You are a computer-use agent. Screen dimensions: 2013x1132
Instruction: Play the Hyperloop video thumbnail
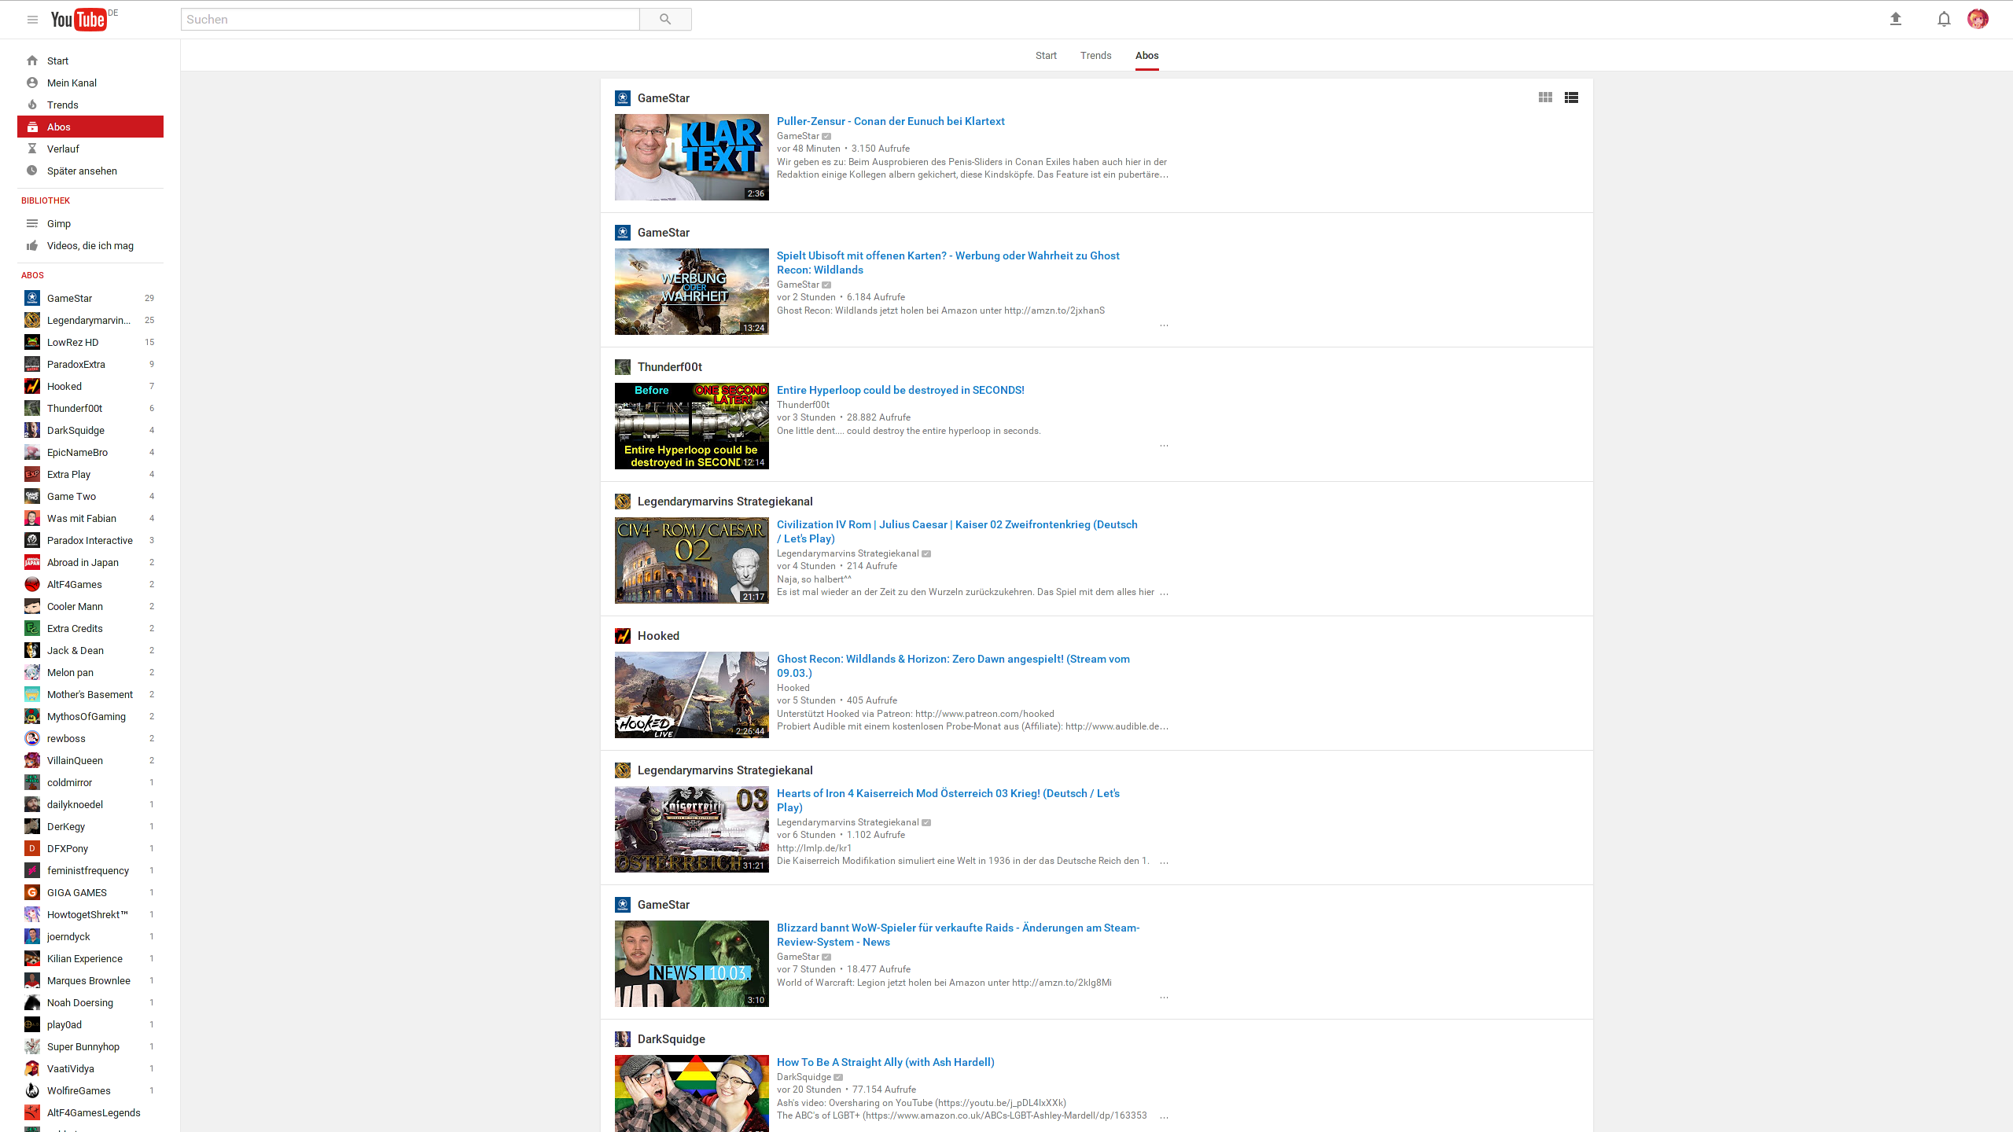pyautogui.click(x=692, y=426)
